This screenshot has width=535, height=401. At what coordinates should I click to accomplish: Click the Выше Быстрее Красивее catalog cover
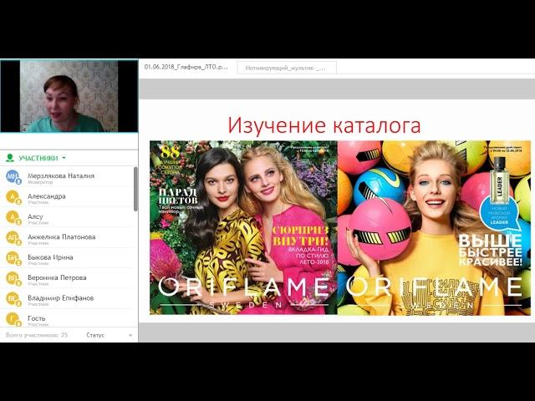coord(435,227)
